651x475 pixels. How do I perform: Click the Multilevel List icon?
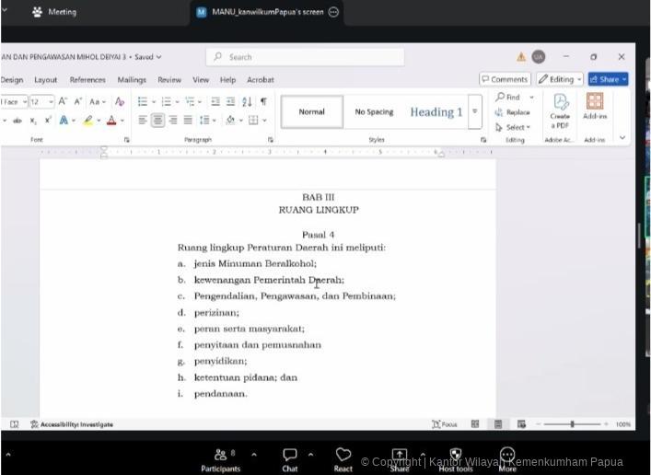[x=190, y=101]
